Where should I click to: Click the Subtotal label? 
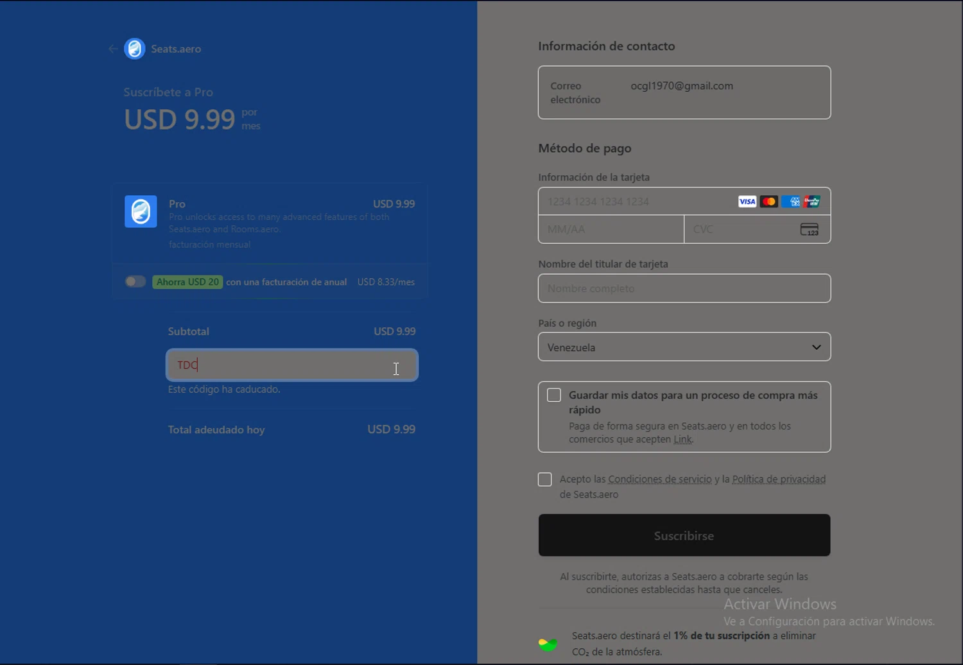click(x=189, y=331)
